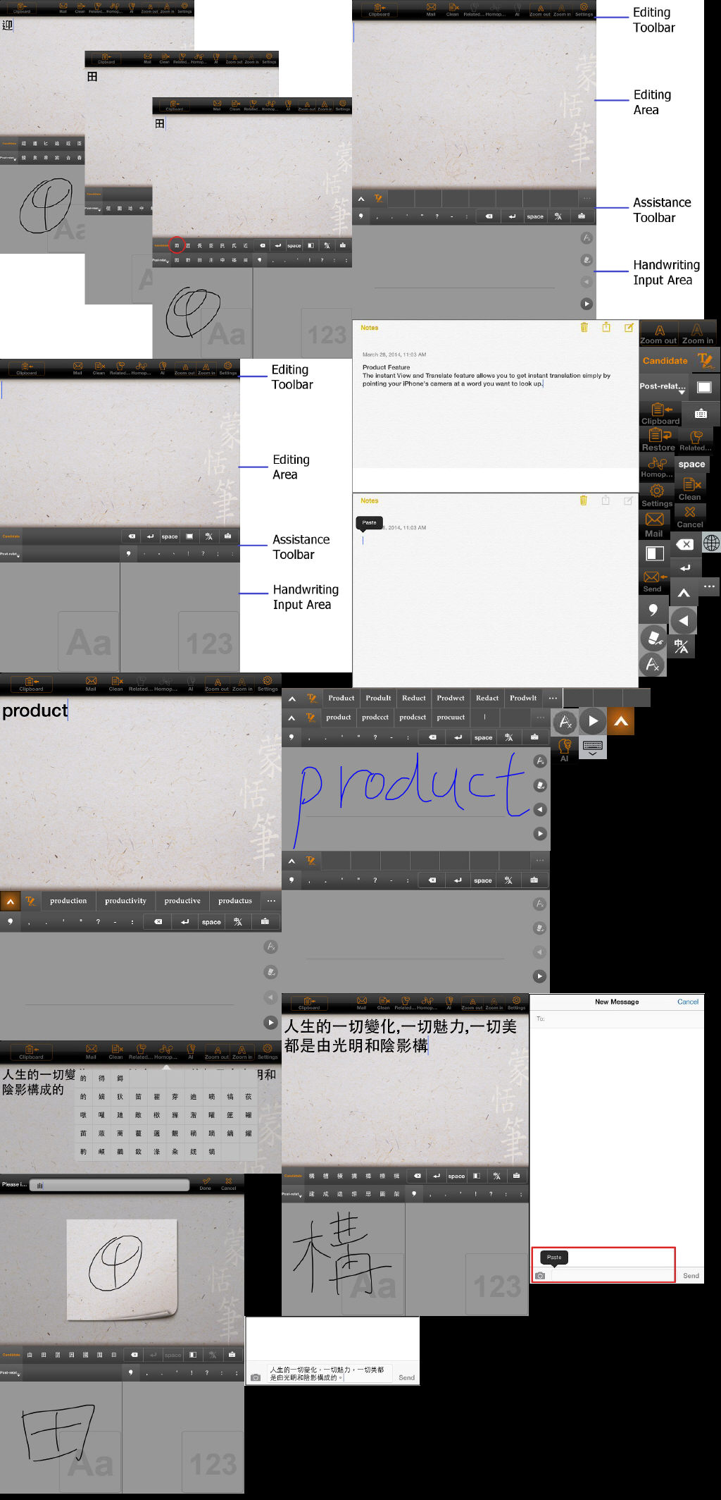This screenshot has width=721, height=1500.
Task: Click the orange up-chevron beside the play button
Action: coord(620,721)
